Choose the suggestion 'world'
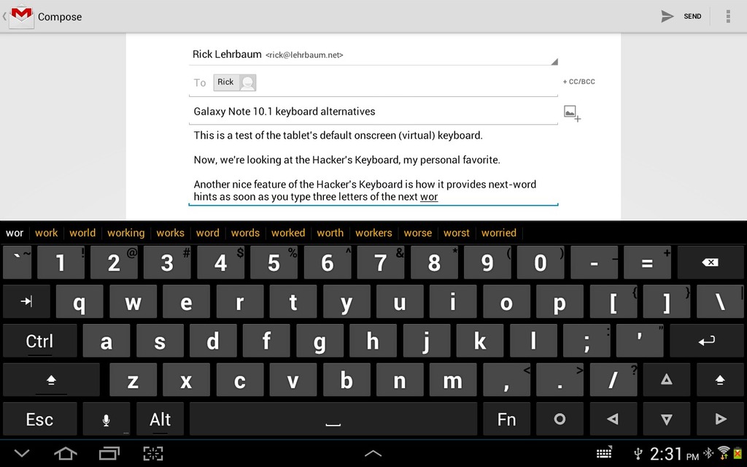Viewport: 747px width, 467px height. click(x=82, y=233)
